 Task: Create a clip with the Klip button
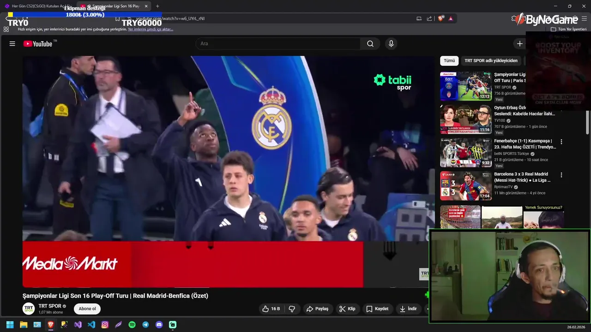coord(347,309)
